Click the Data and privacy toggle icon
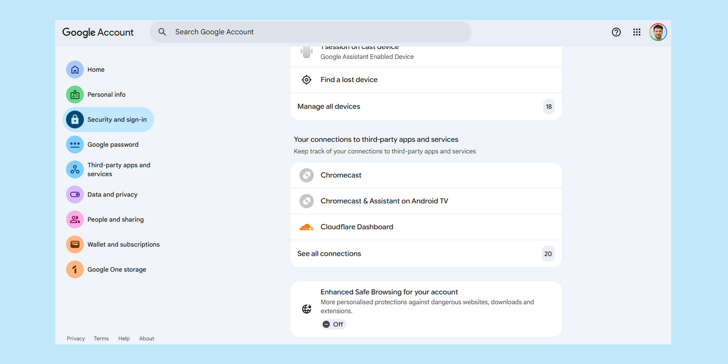728x364 pixels. pyautogui.click(x=75, y=194)
